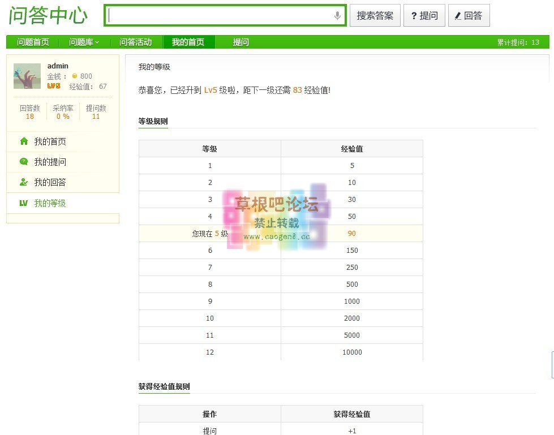Click the admin username link
The width and height of the screenshot is (554, 435).
[x=58, y=66]
